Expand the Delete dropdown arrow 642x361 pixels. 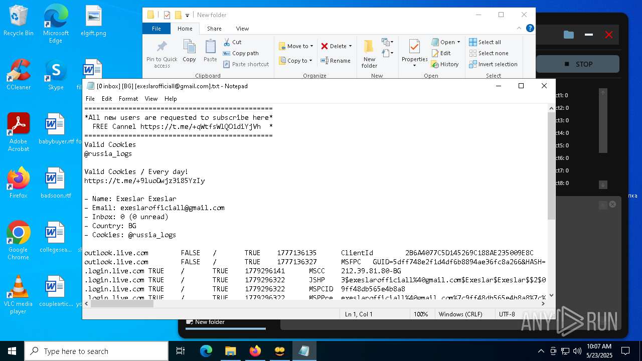click(x=350, y=46)
